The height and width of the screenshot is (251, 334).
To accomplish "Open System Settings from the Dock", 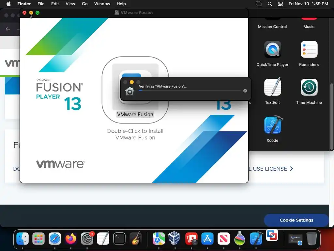I will coord(87,238).
